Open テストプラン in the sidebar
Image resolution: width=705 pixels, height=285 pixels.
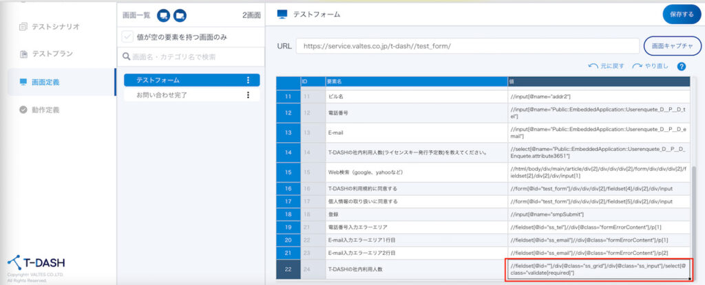click(x=52, y=54)
